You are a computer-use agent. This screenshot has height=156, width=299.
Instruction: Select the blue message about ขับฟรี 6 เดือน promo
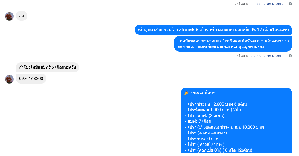(213, 30)
